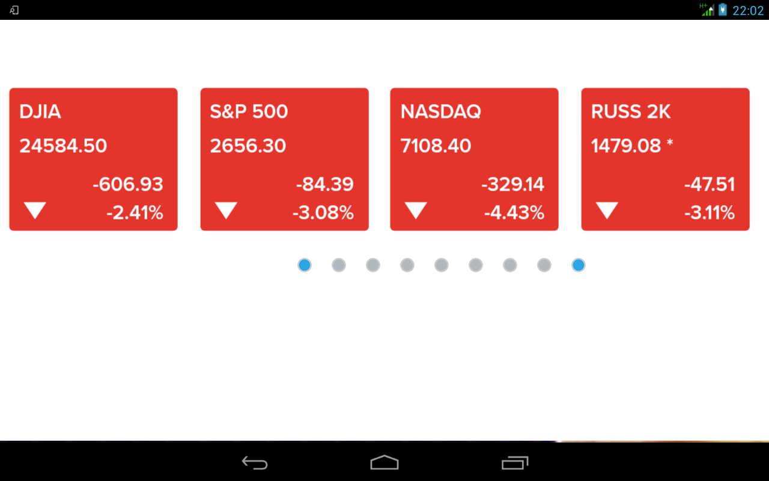769x481 pixels.
Task: Select the last blue page indicator dot
Action: (x=579, y=265)
